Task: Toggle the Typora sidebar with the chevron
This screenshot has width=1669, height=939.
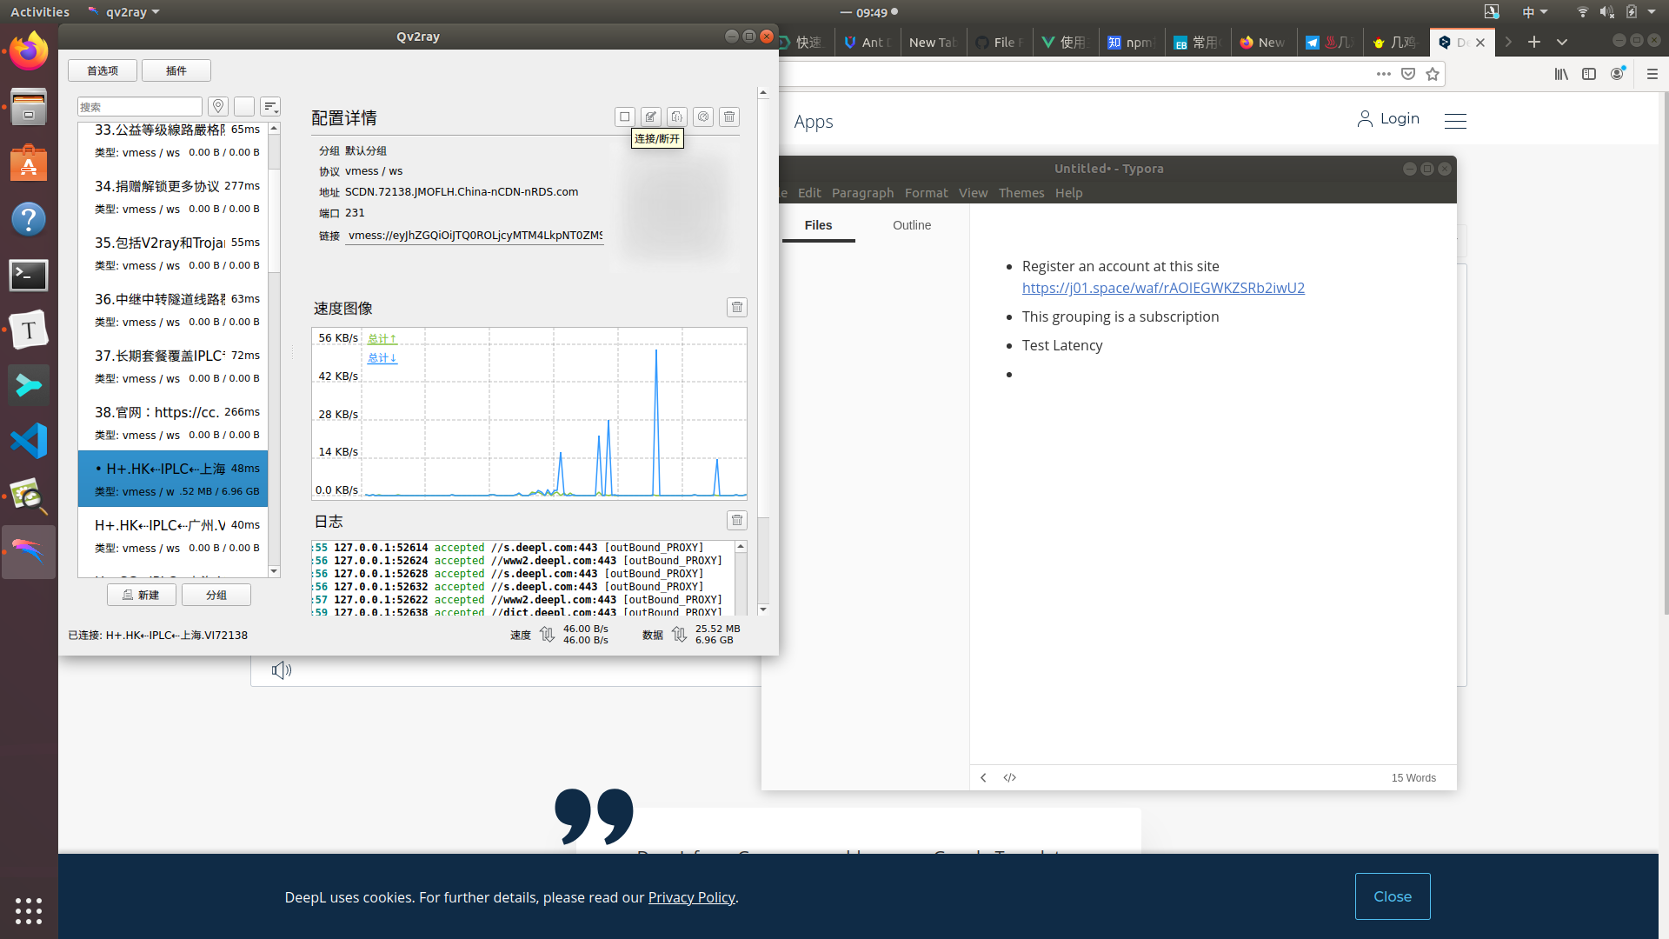Action: 983,777
